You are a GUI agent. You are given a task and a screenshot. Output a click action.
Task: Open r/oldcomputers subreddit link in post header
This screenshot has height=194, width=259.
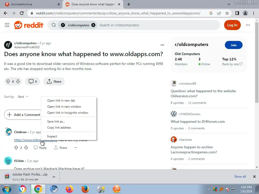coord(25,43)
